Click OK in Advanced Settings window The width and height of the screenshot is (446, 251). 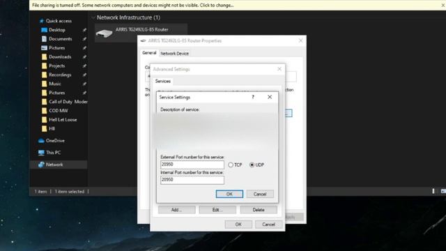(238, 225)
